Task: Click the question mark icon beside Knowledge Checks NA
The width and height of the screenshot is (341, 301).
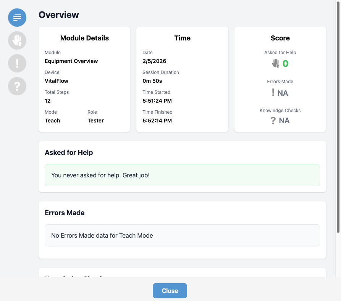Action: (273, 121)
